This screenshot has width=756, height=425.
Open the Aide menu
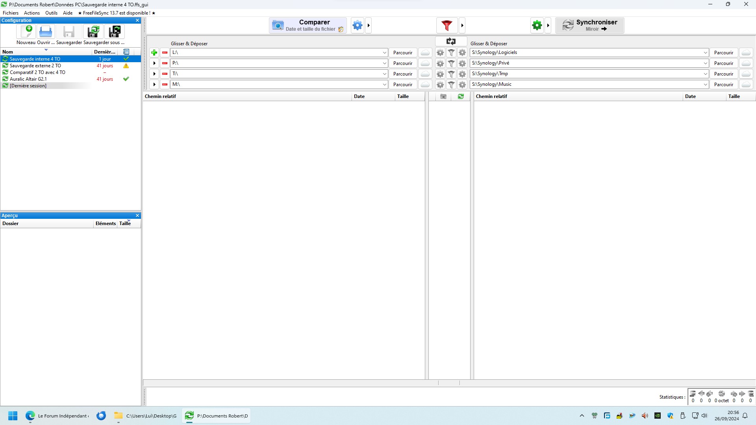point(68,13)
